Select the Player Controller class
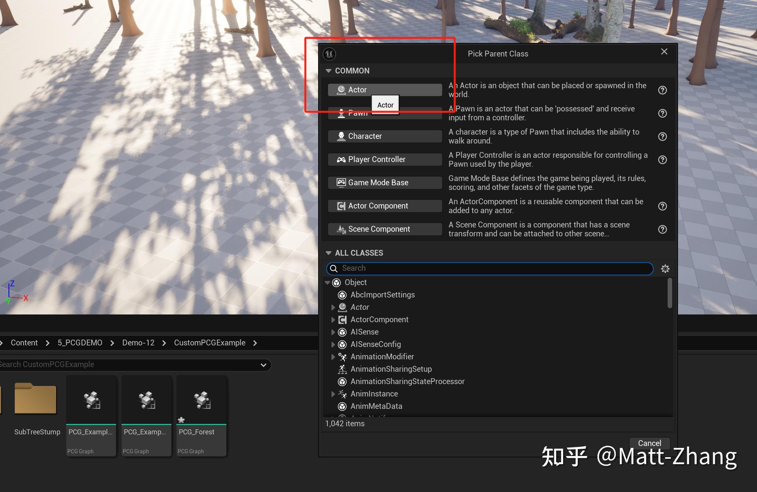This screenshot has height=492, width=757. coord(384,159)
